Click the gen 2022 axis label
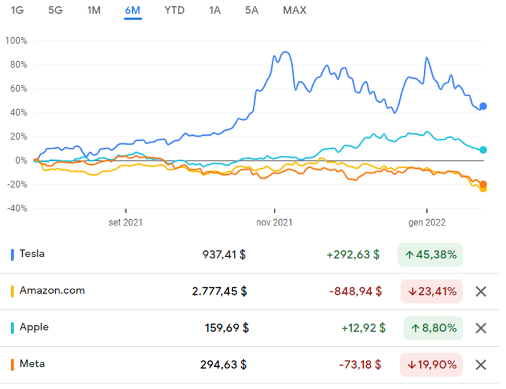 coord(427,222)
